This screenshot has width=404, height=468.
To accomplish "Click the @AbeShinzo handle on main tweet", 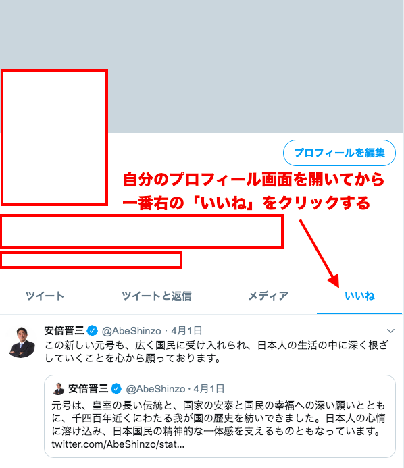I will coord(131,331).
